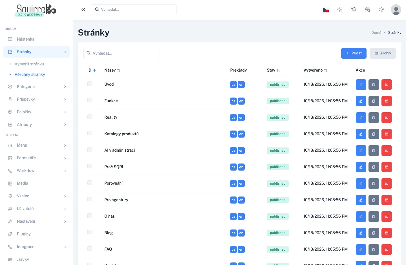
Task: Open the Czech flag language selector
Action: (326, 10)
